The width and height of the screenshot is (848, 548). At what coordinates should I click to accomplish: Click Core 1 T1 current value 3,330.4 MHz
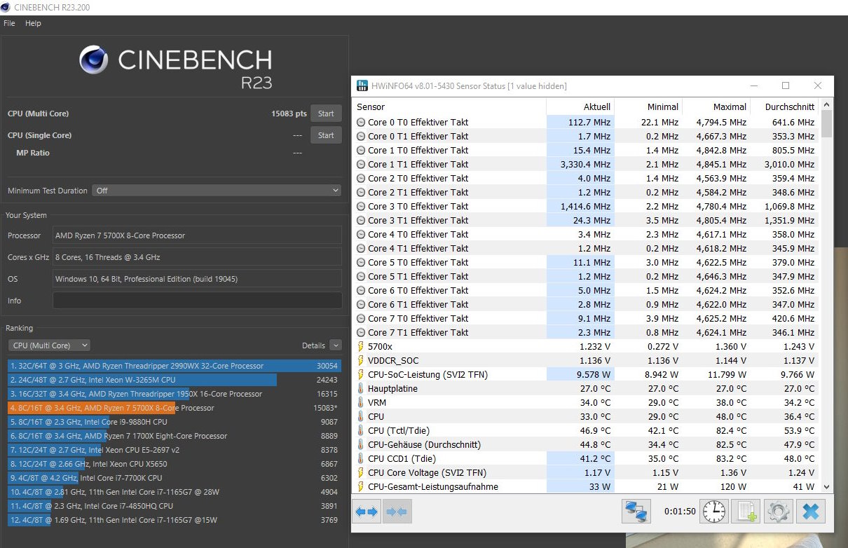point(585,164)
